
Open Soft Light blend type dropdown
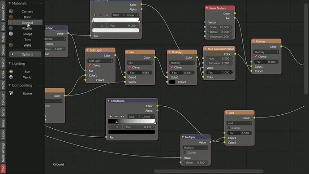100,61
